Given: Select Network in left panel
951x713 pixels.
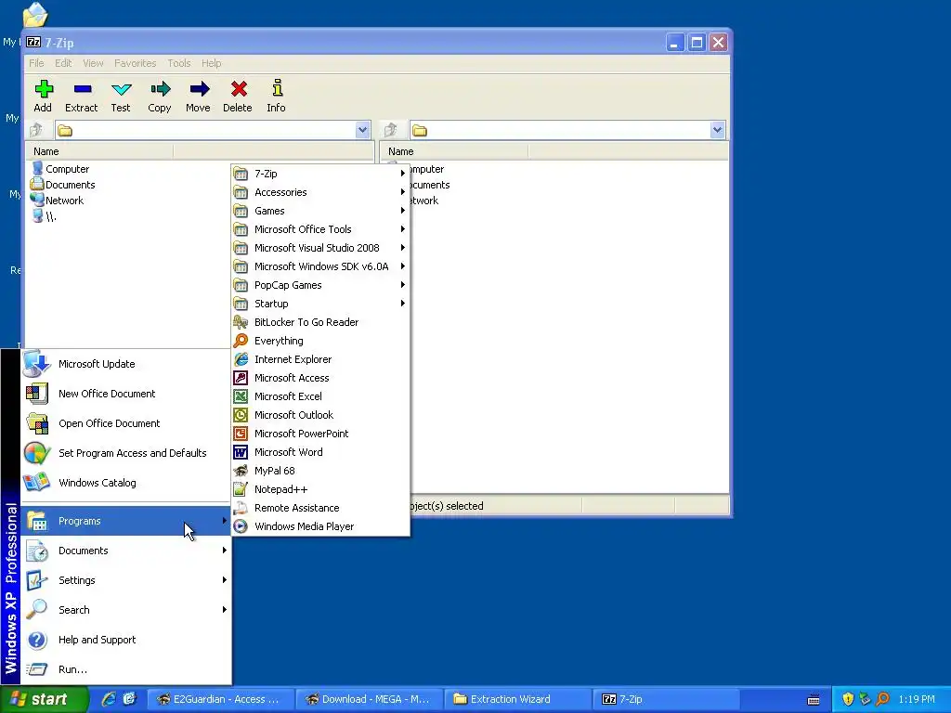Looking at the screenshot, I should click(58, 201).
